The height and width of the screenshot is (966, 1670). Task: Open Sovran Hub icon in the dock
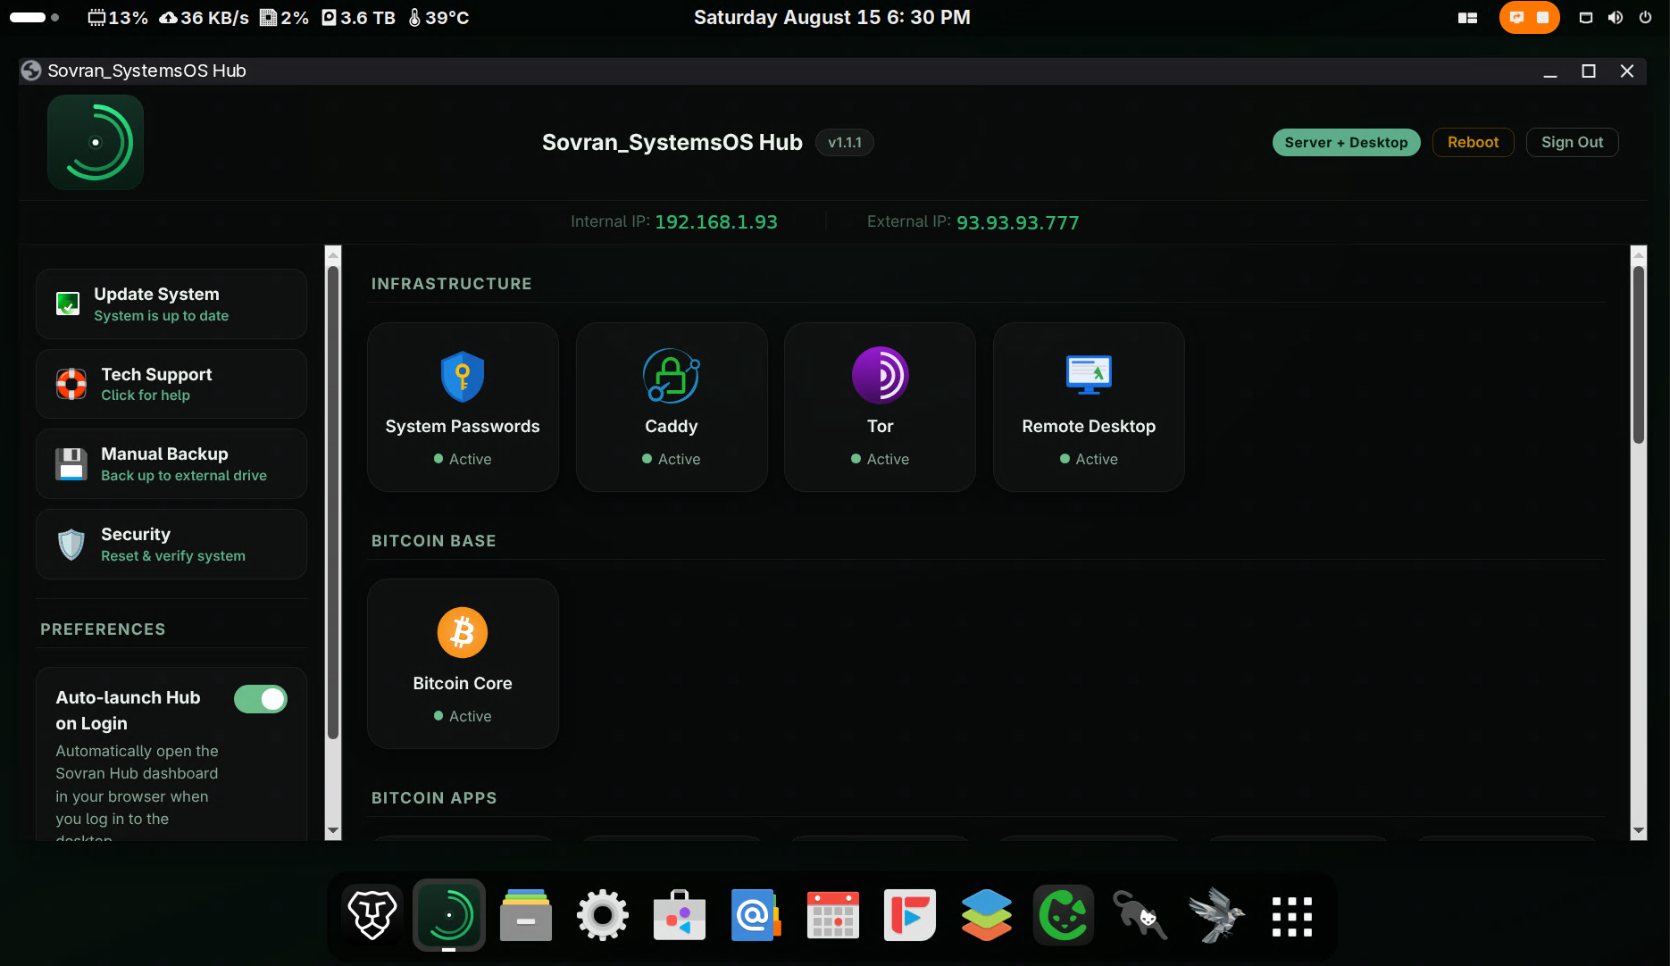(449, 915)
